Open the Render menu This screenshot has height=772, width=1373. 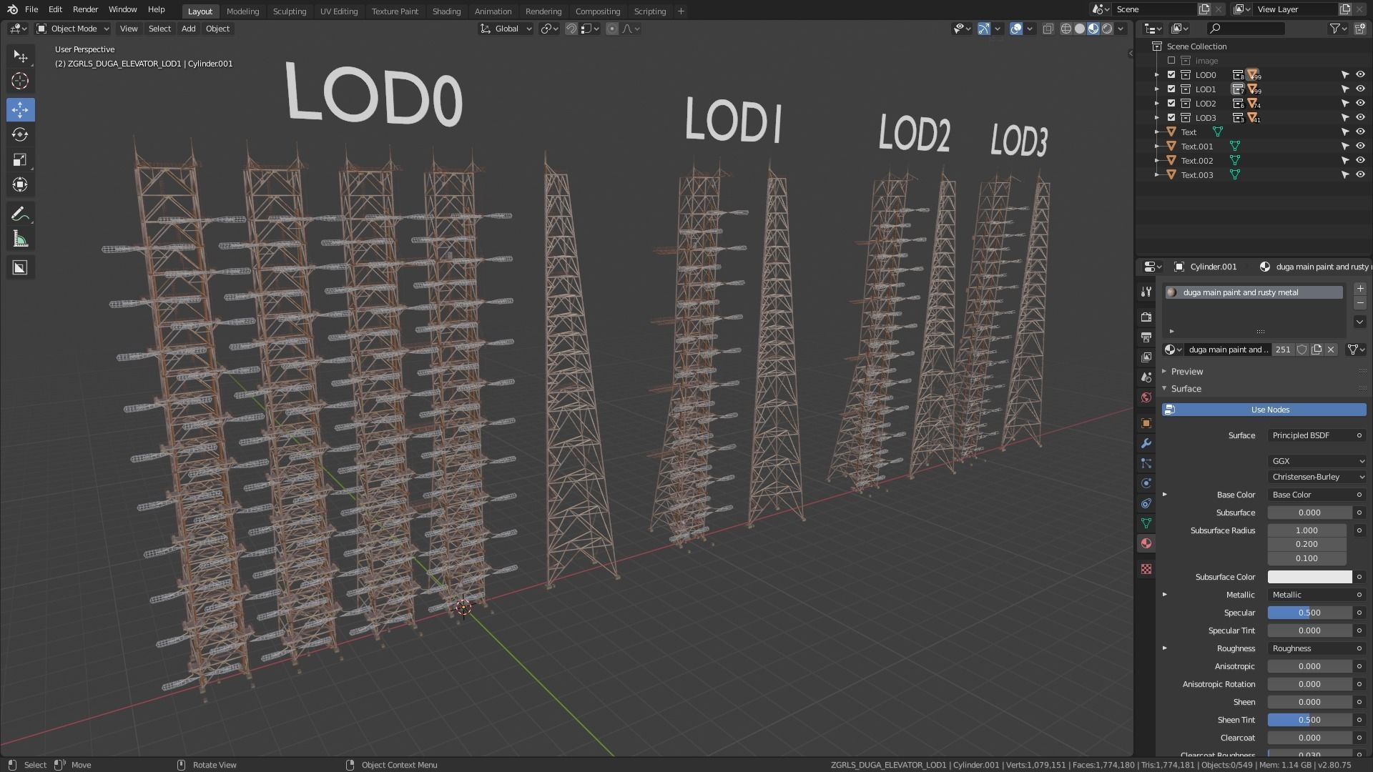85,9
